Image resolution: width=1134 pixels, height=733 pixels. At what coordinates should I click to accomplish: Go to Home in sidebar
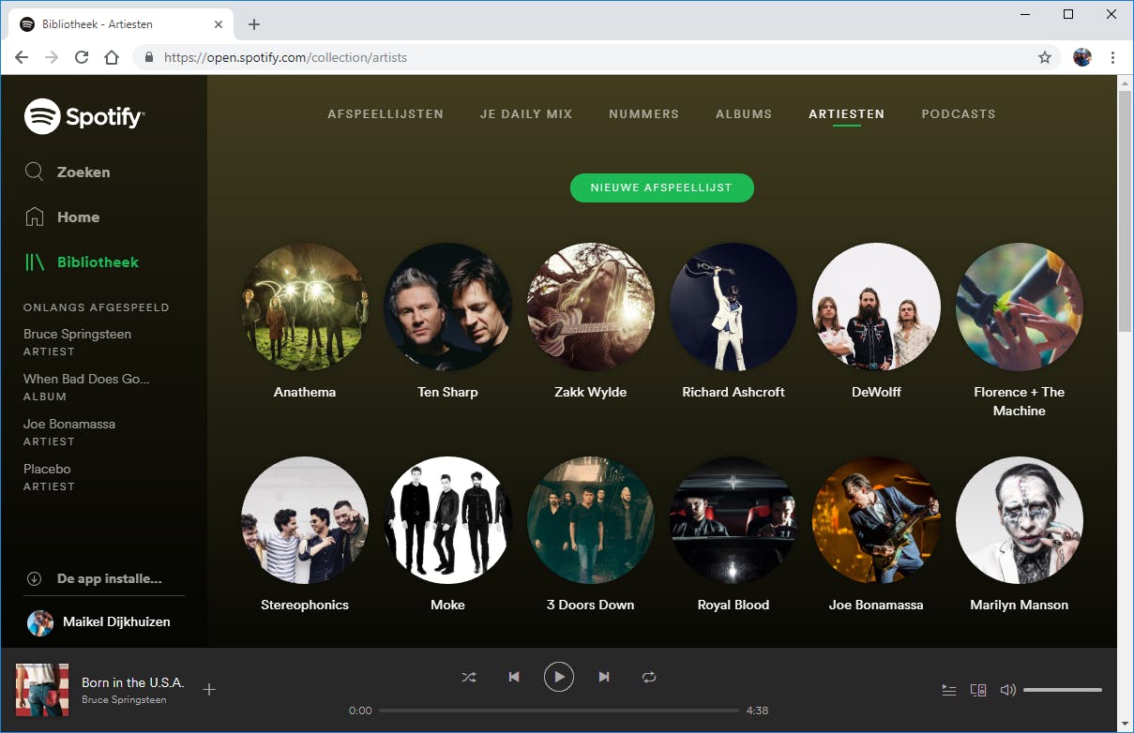tap(62, 217)
